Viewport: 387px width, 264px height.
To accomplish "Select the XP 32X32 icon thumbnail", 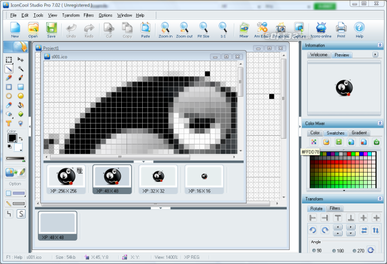I will [158, 179].
